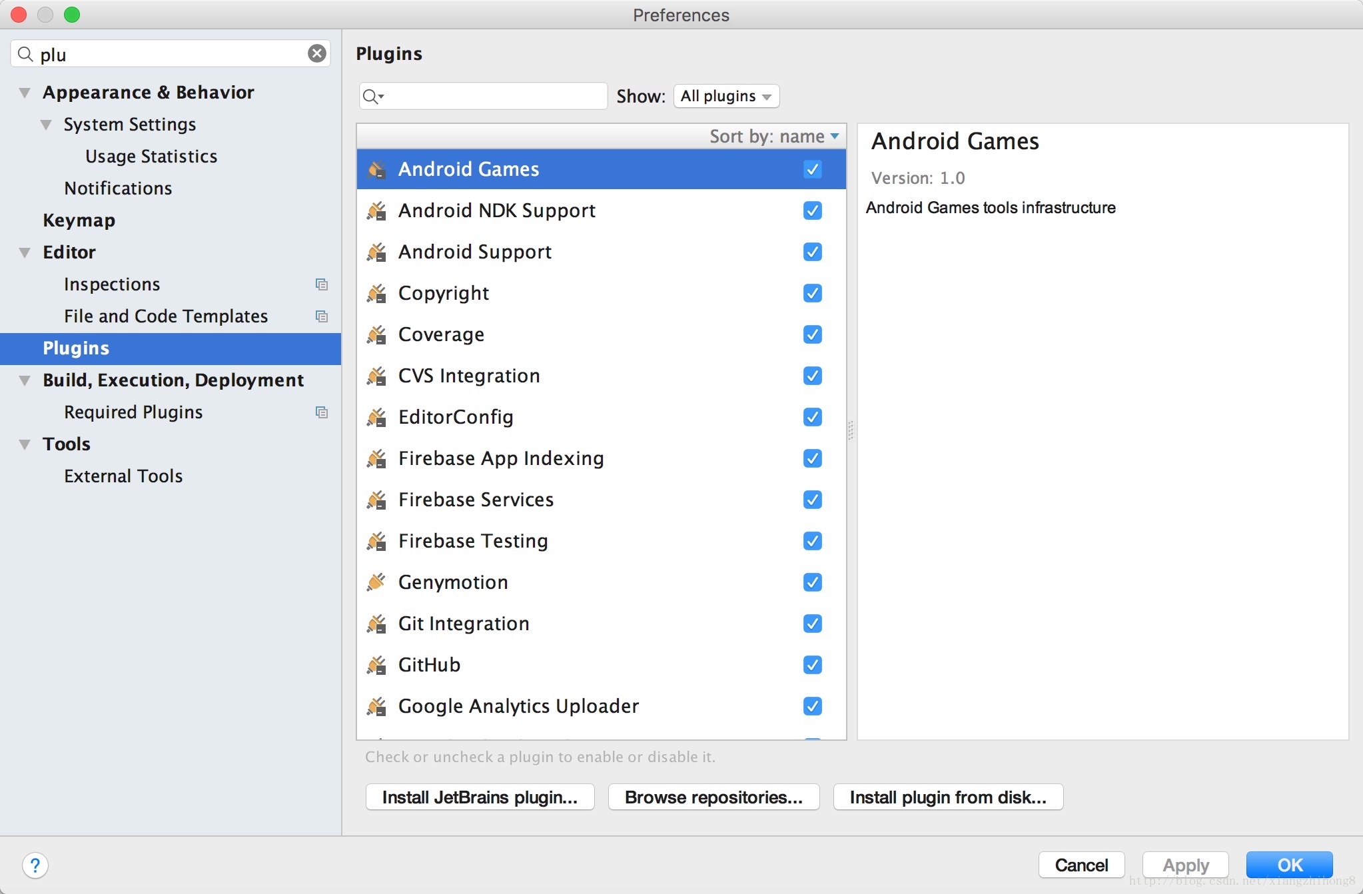1363x894 pixels.
Task: Click the Android NDK Support plugin icon
Action: [376, 211]
